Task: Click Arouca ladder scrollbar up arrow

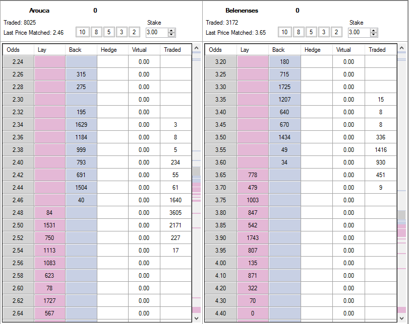Action: tap(197, 48)
